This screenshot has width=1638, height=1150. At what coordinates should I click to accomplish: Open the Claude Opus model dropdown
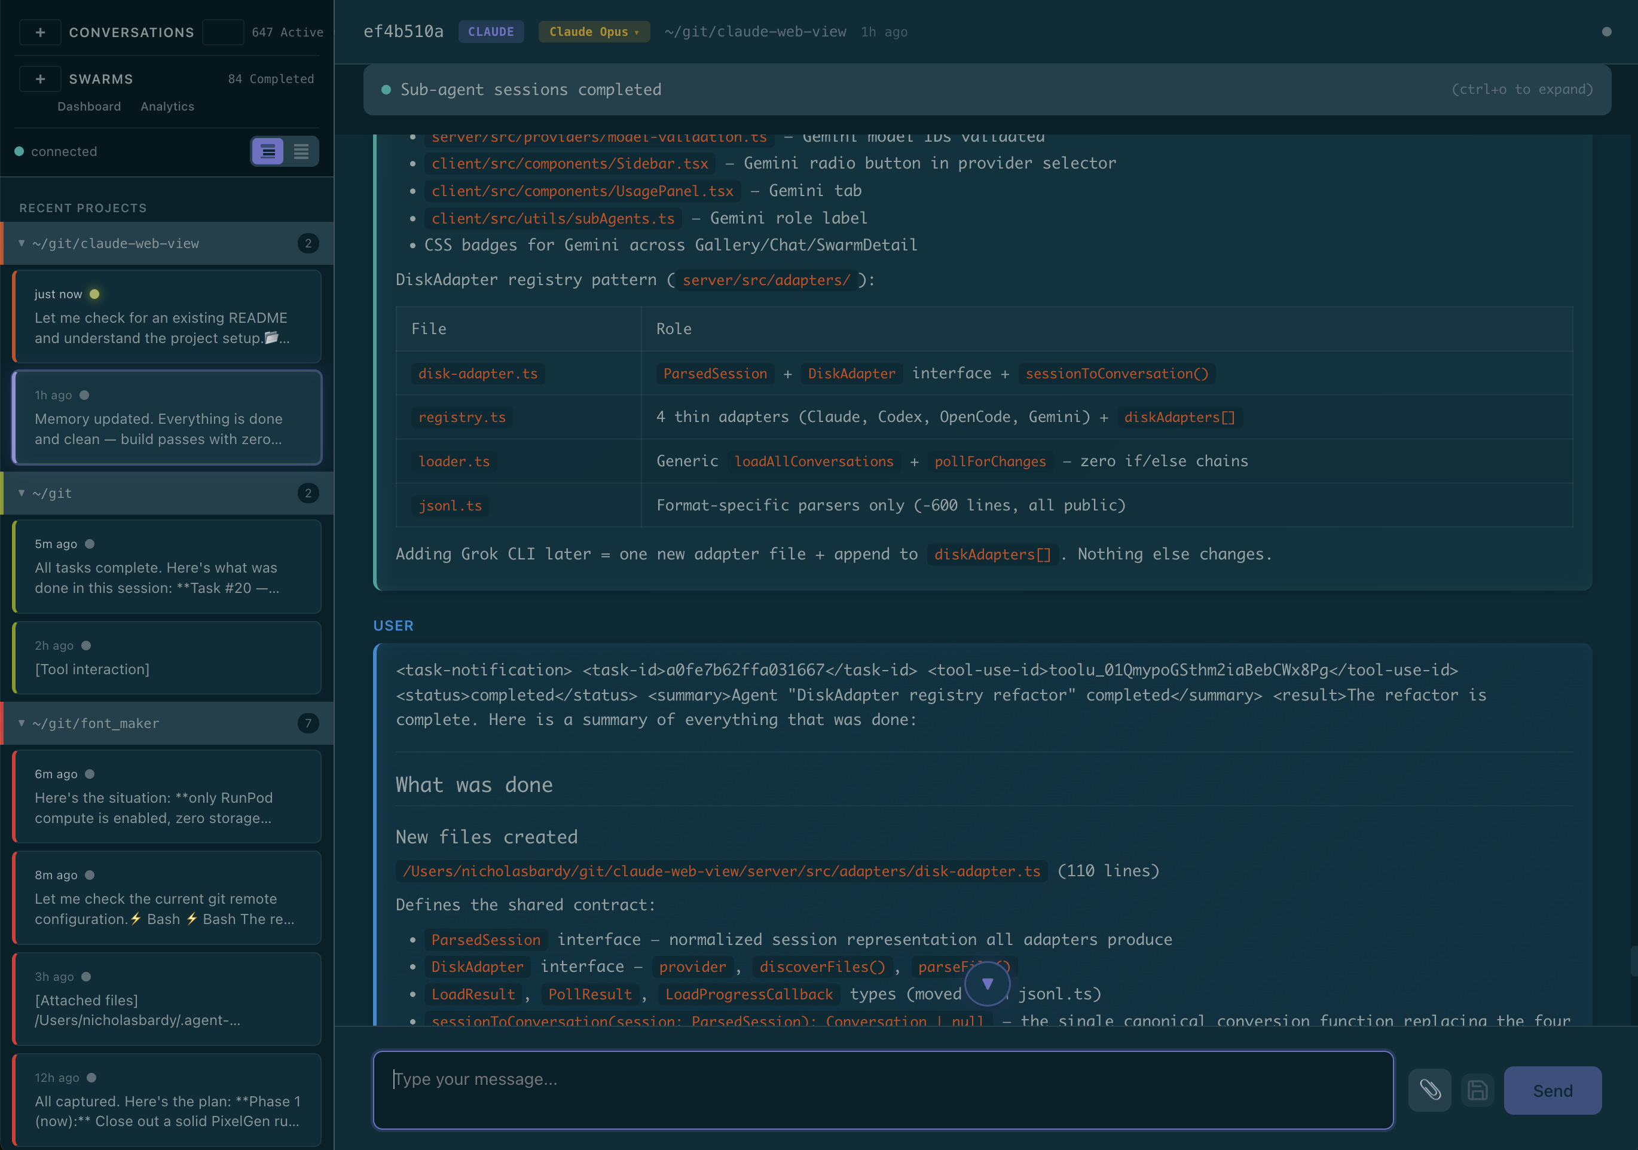pyautogui.click(x=594, y=32)
